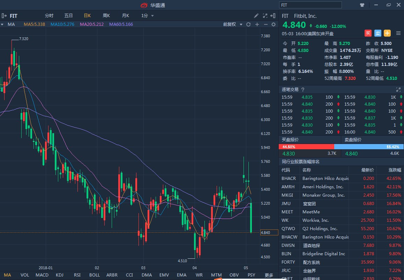Click the FIT stock search field
This screenshot has width=404, height=280.
tap(311, 5)
